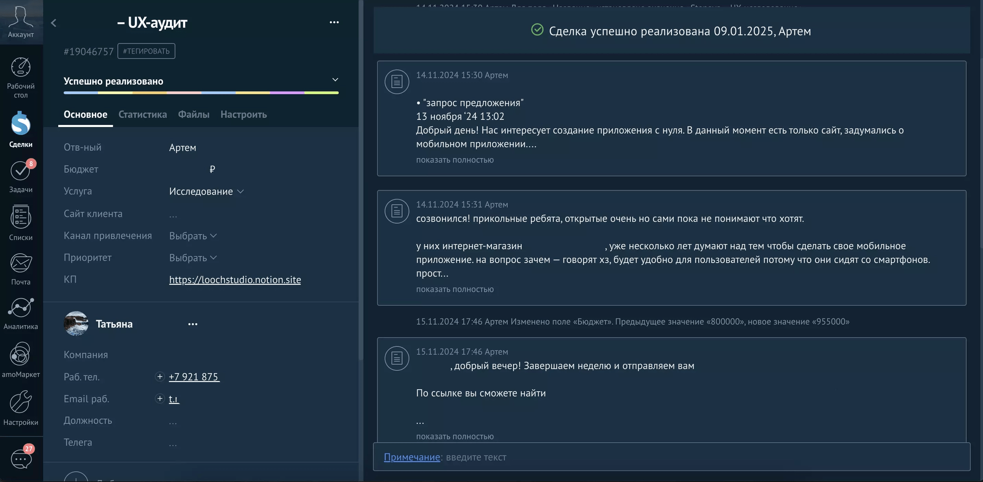Viewport: 983px width, 482px height.
Task: Open the Аналитика analytics icon
Action: [x=20, y=308]
